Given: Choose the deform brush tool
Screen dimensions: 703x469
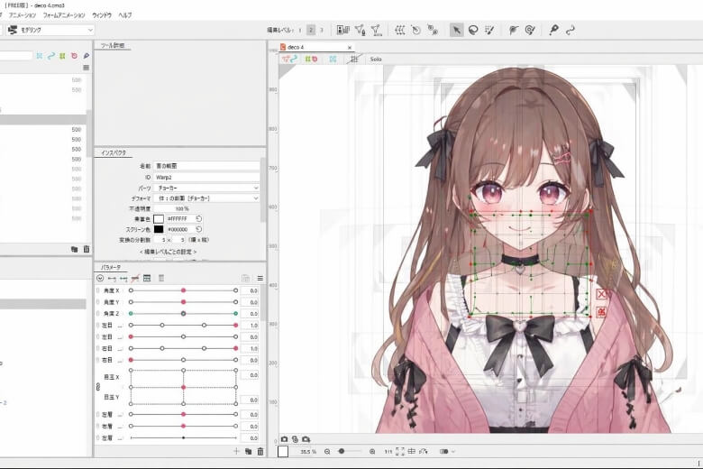Looking at the screenshot, I should click(514, 30).
